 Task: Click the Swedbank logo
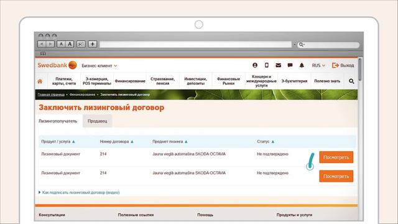pos(57,65)
